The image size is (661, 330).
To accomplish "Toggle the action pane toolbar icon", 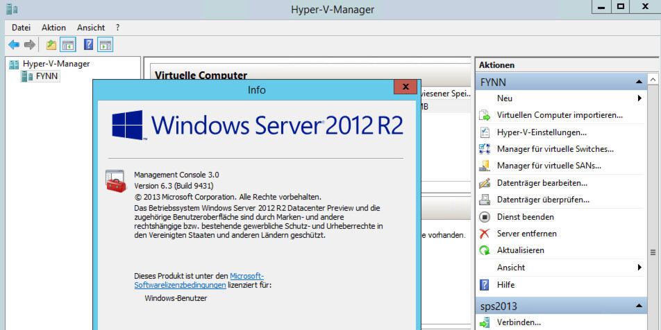I will tap(106, 44).
